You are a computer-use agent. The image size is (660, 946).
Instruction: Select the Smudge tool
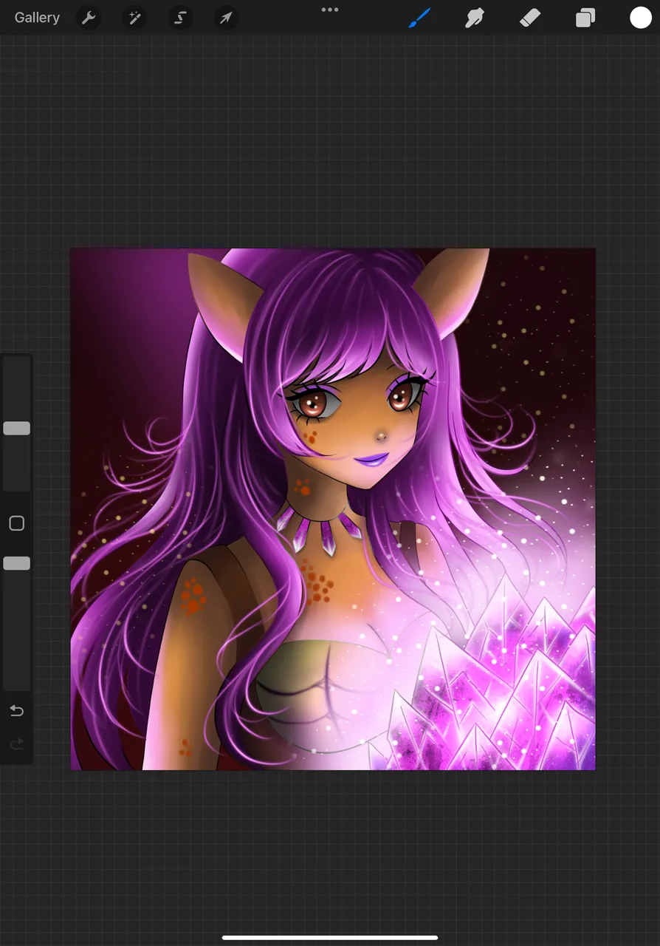(474, 18)
